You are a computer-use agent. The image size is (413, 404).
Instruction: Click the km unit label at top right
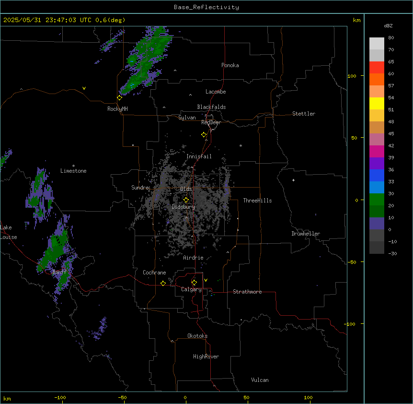[356, 20]
